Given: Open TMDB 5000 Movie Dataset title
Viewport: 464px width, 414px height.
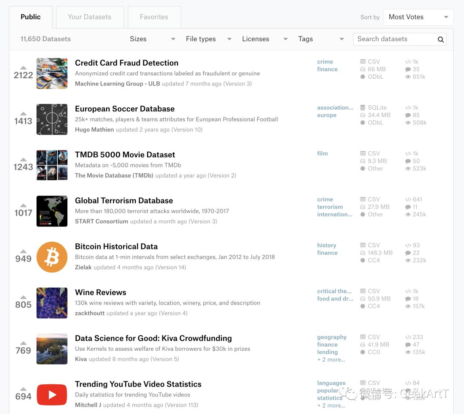Looking at the screenshot, I should (125, 155).
